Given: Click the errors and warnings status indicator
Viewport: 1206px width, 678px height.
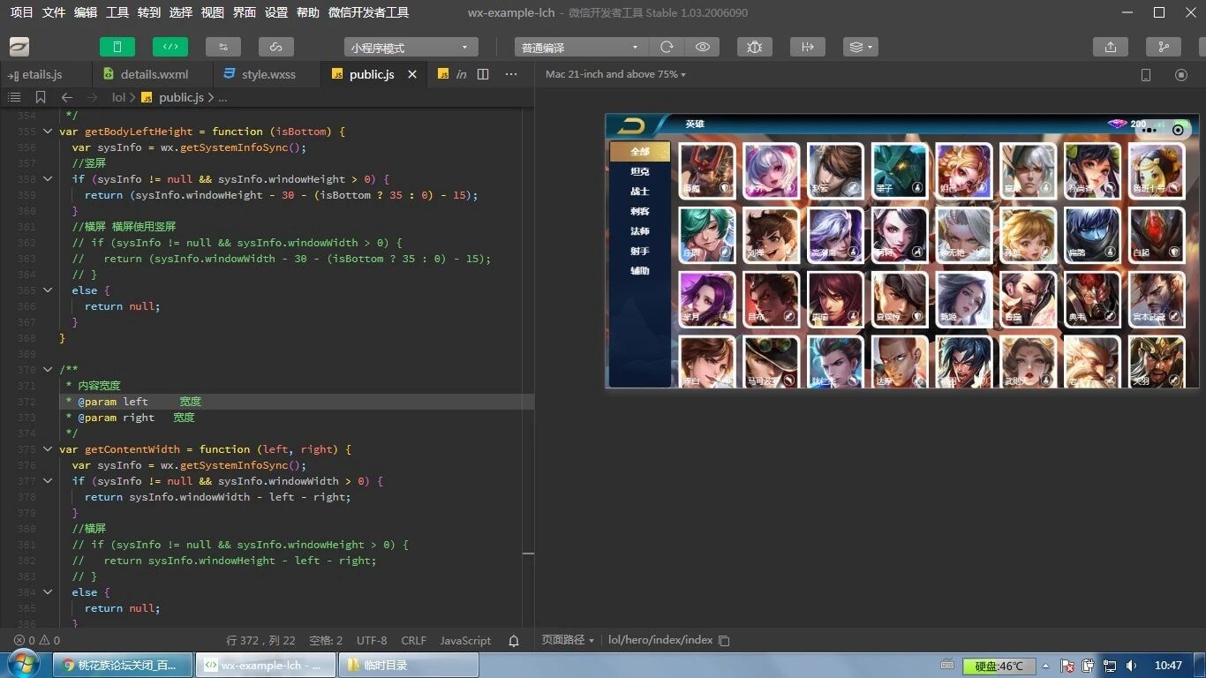Looking at the screenshot, I should click(x=37, y=641).
